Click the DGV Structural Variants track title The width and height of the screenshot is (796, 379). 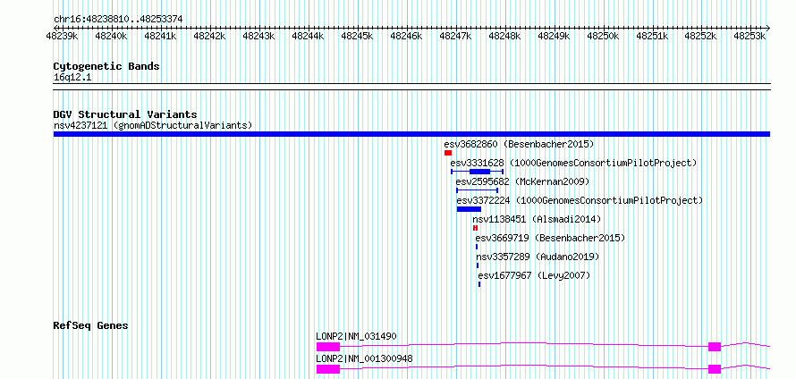(125, 114)
